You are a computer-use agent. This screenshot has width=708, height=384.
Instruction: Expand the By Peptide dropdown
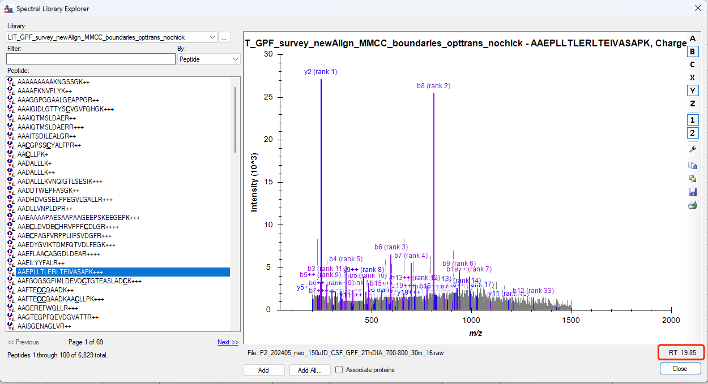tap(235, 59)
